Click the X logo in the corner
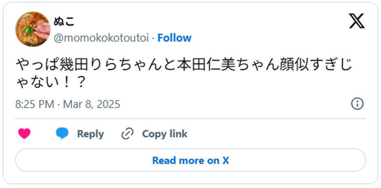 pos(357,21)
